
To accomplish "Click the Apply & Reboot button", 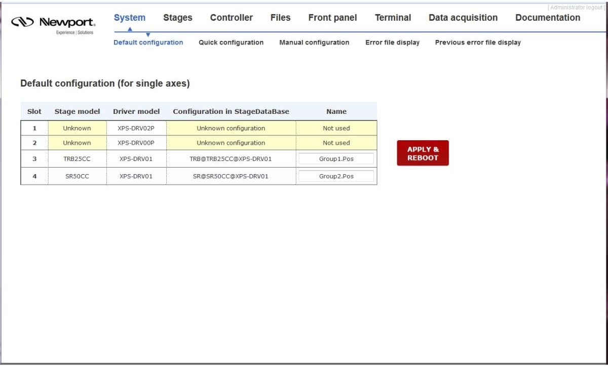I will pyautogui.click(x=423, y=153).
